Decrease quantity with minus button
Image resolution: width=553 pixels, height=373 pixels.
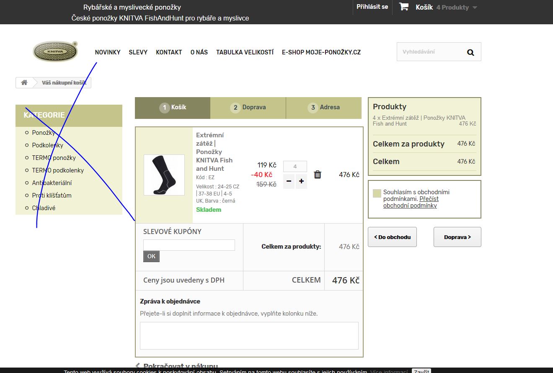[x=289, y=181]
